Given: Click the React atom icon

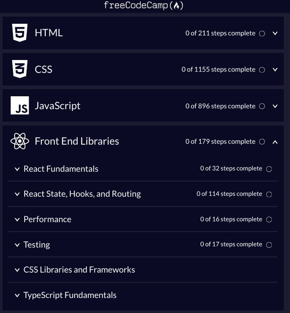Looking at the screenshot, I should pyautogui.click(x=20, y=141).
